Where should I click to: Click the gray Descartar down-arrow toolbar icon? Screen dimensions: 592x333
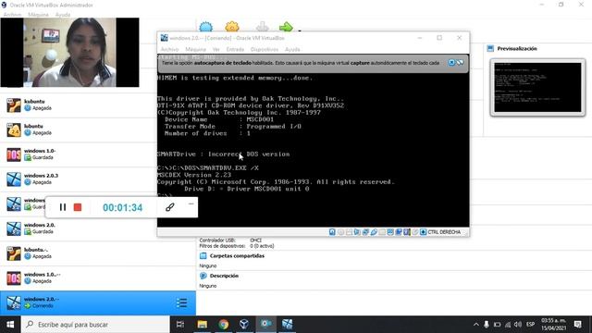[262, 27]
